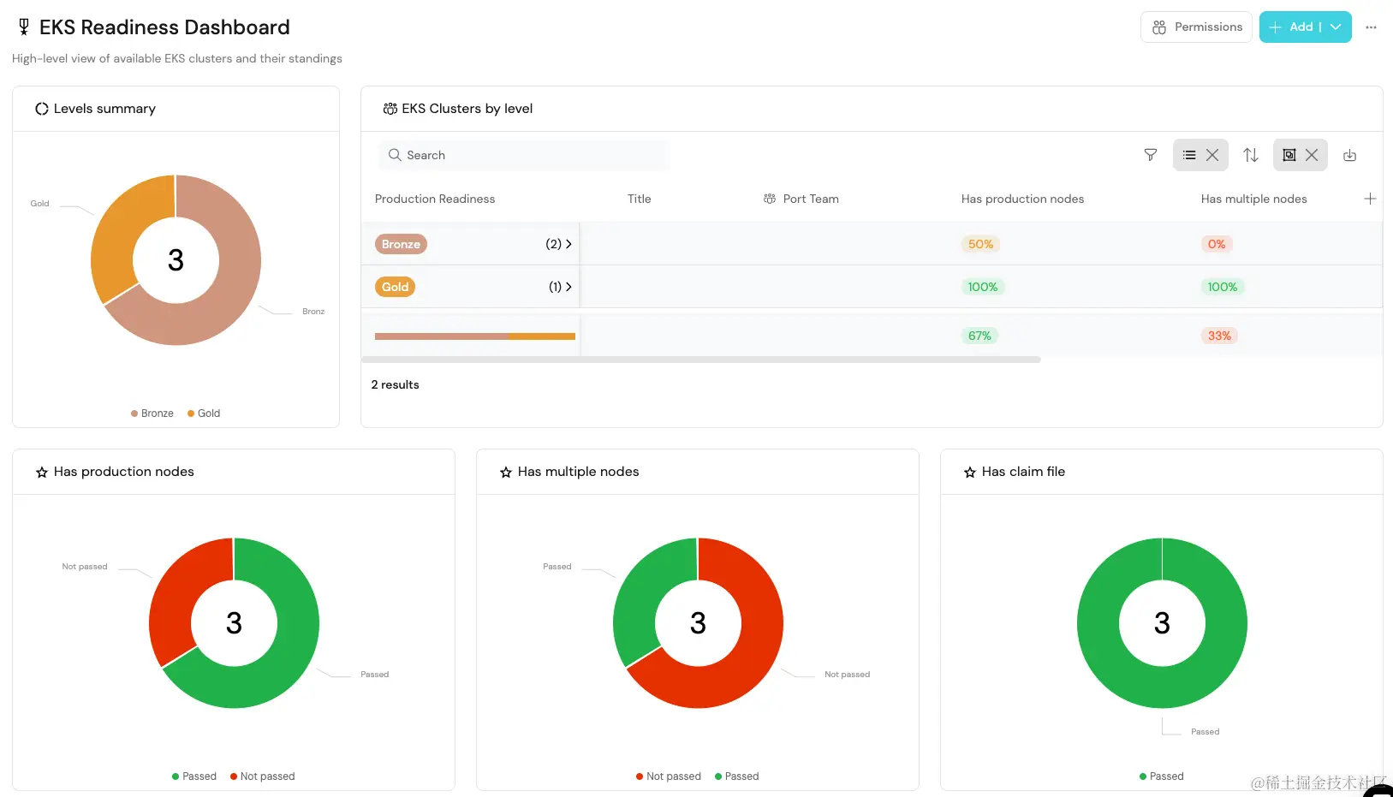Screen dimensions: 1393x797
Task: Click the star icon of Has claim file
Action: click(970, 473)
